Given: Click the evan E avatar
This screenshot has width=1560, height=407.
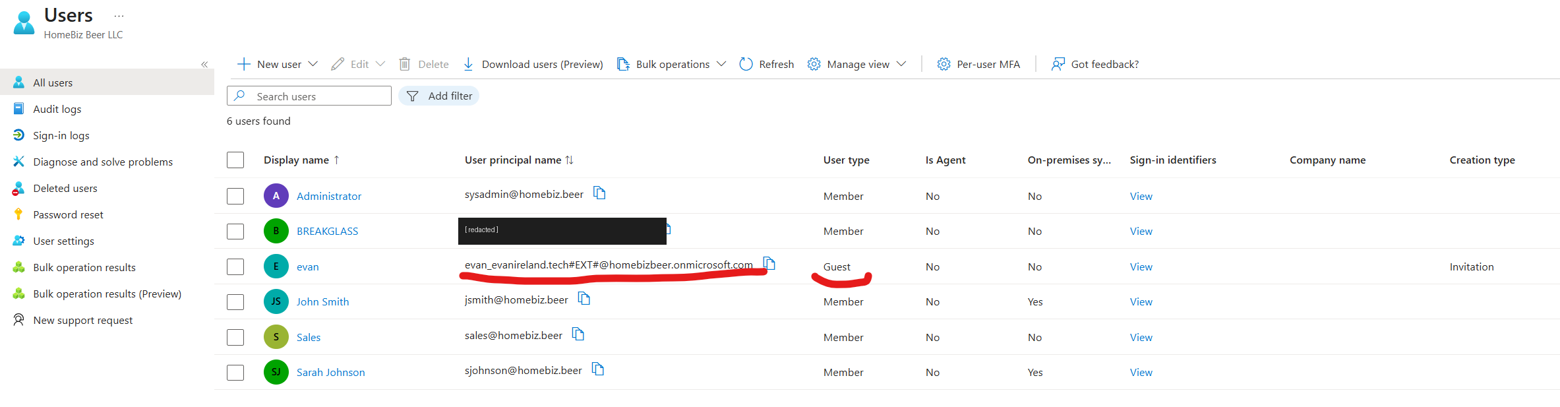Looking at the screenshot, I should coord(276,266).
